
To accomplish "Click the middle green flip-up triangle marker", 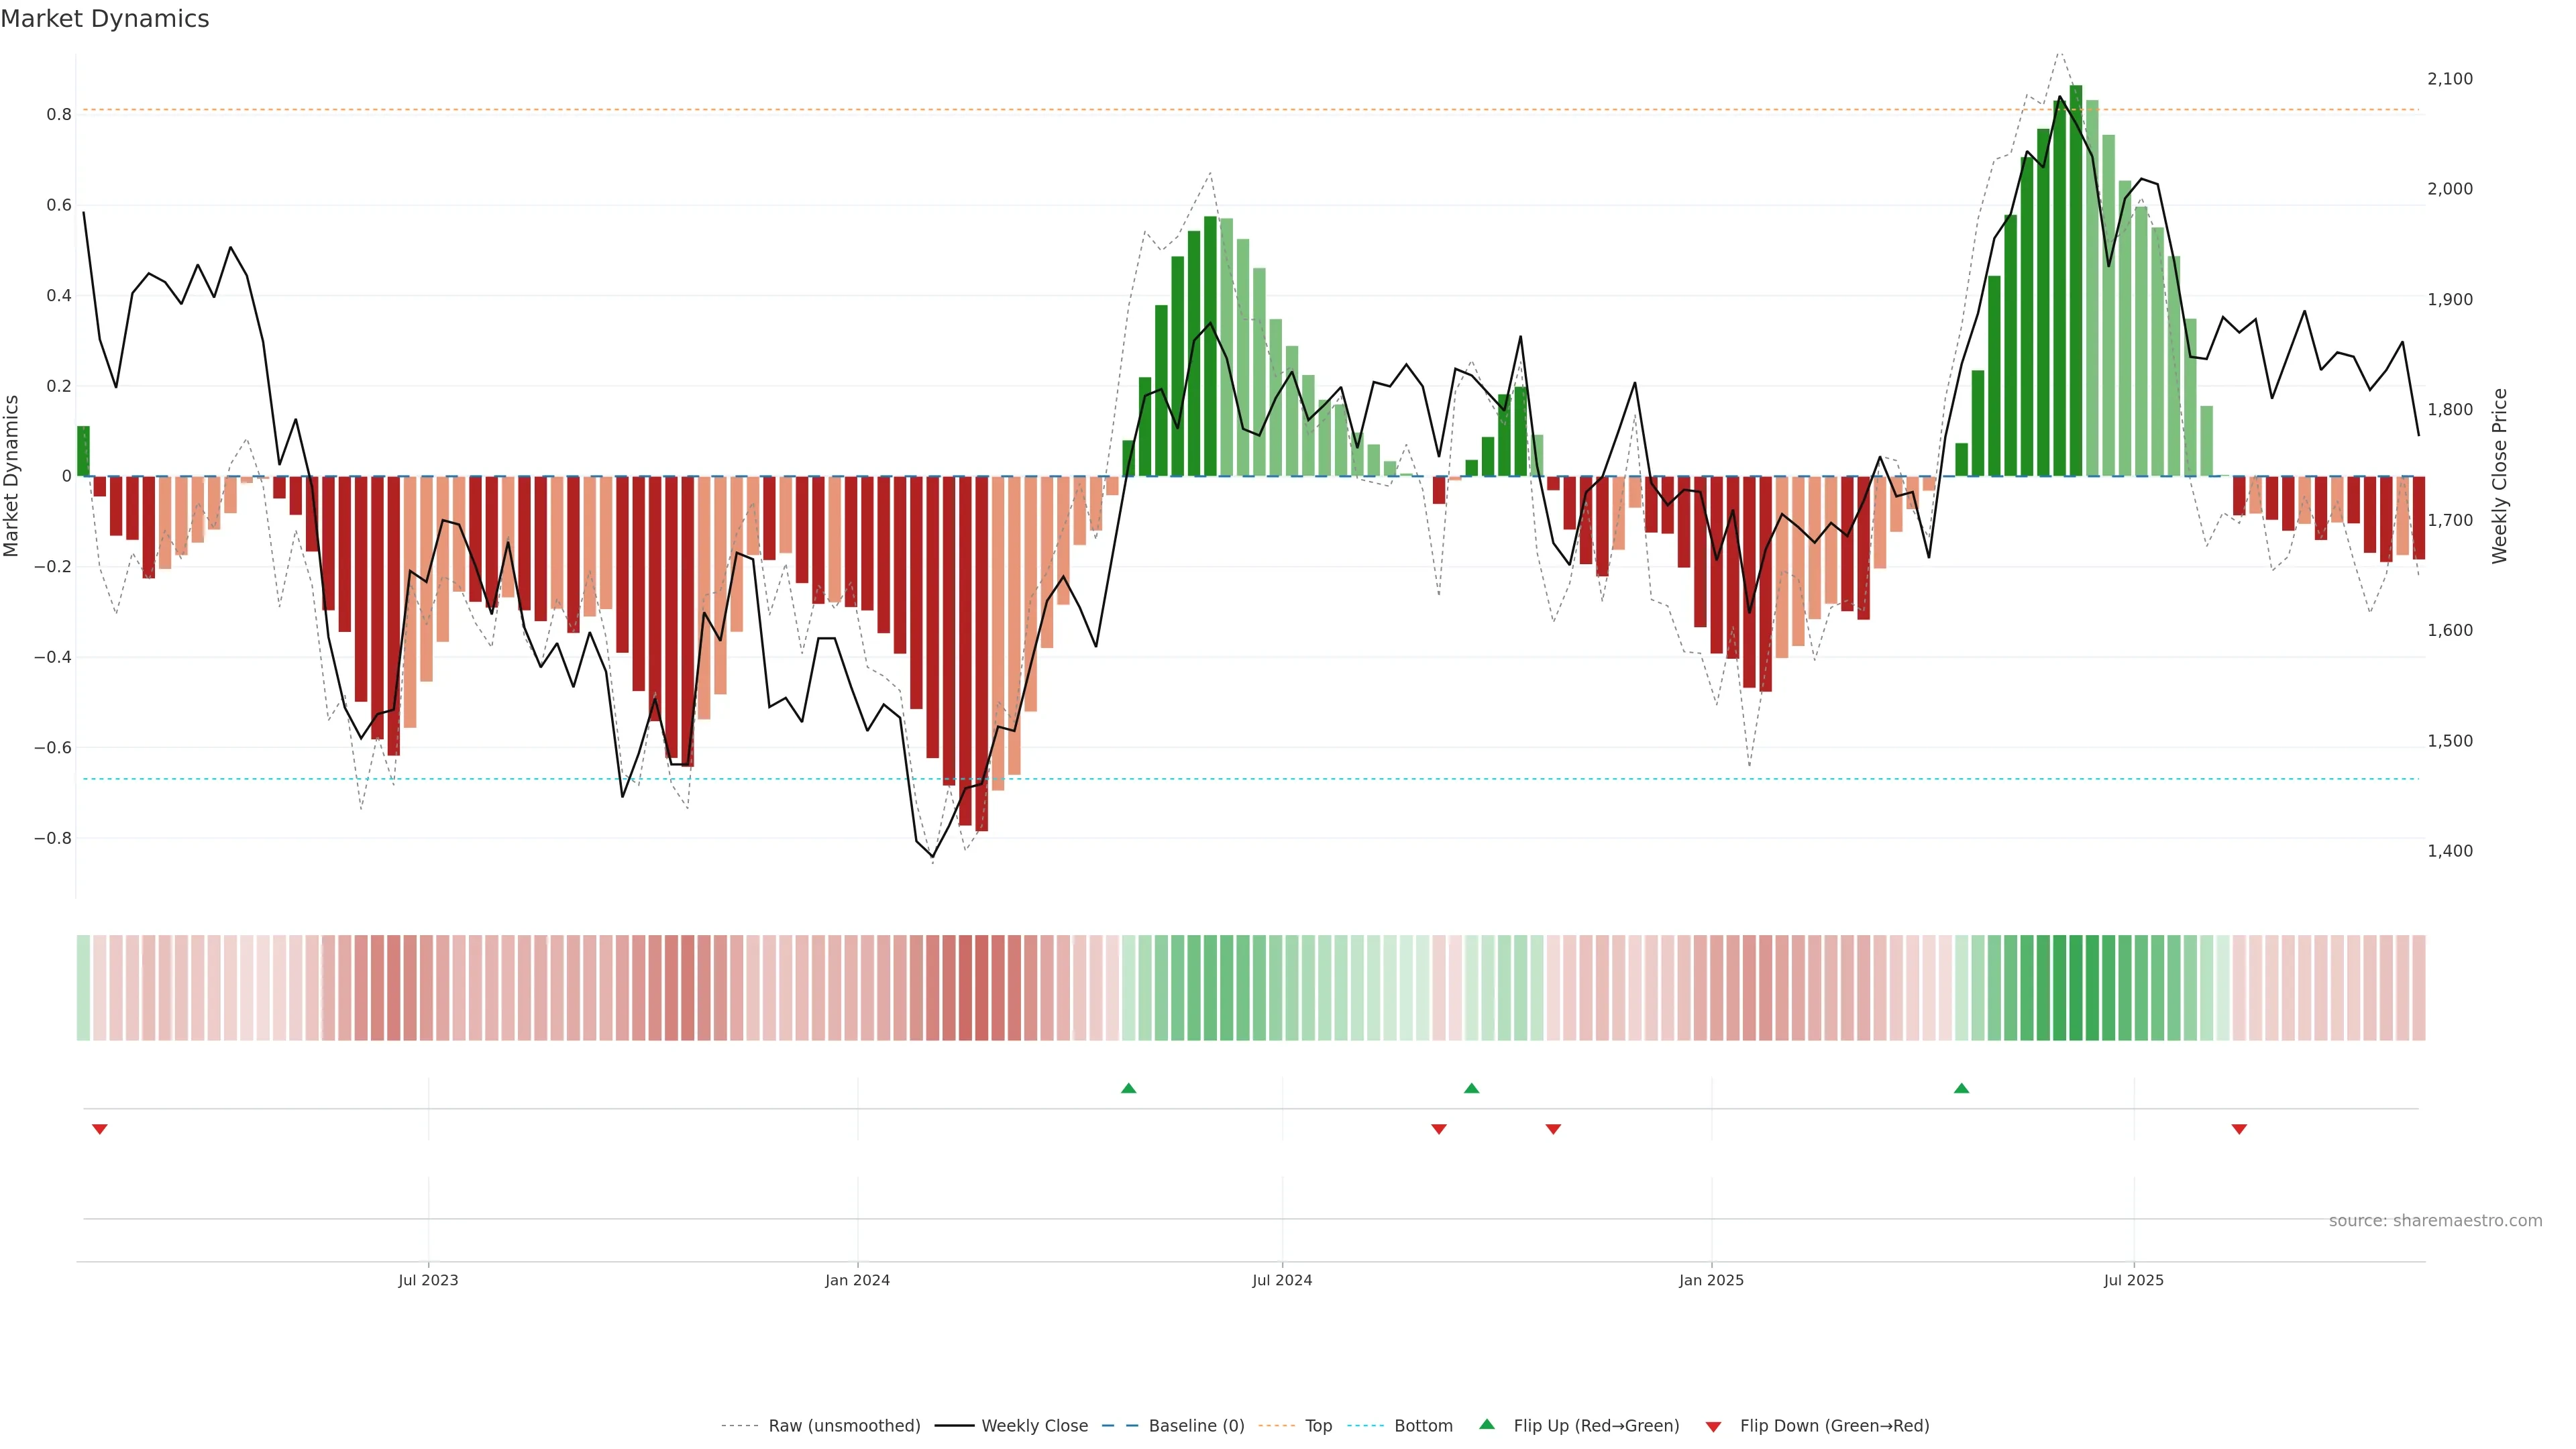I will [x=1471, y=1088].
